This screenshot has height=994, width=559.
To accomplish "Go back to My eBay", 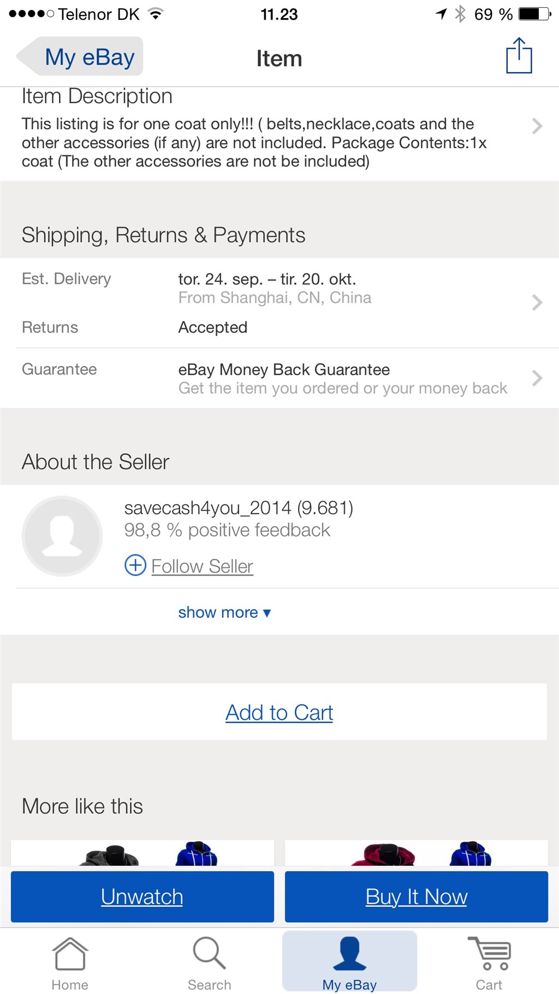I will click(x=82, y=57).
